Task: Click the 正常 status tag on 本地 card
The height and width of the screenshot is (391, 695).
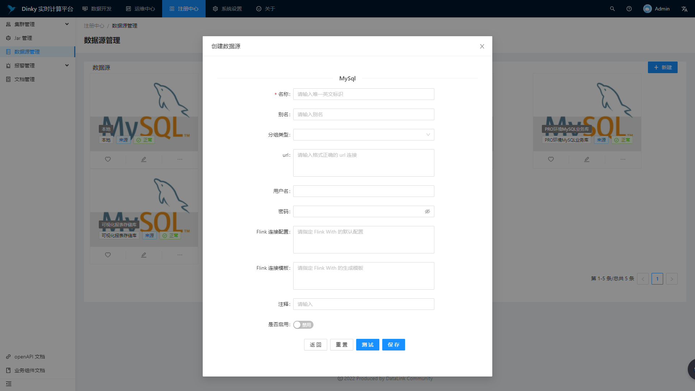Action: point(144,140)
